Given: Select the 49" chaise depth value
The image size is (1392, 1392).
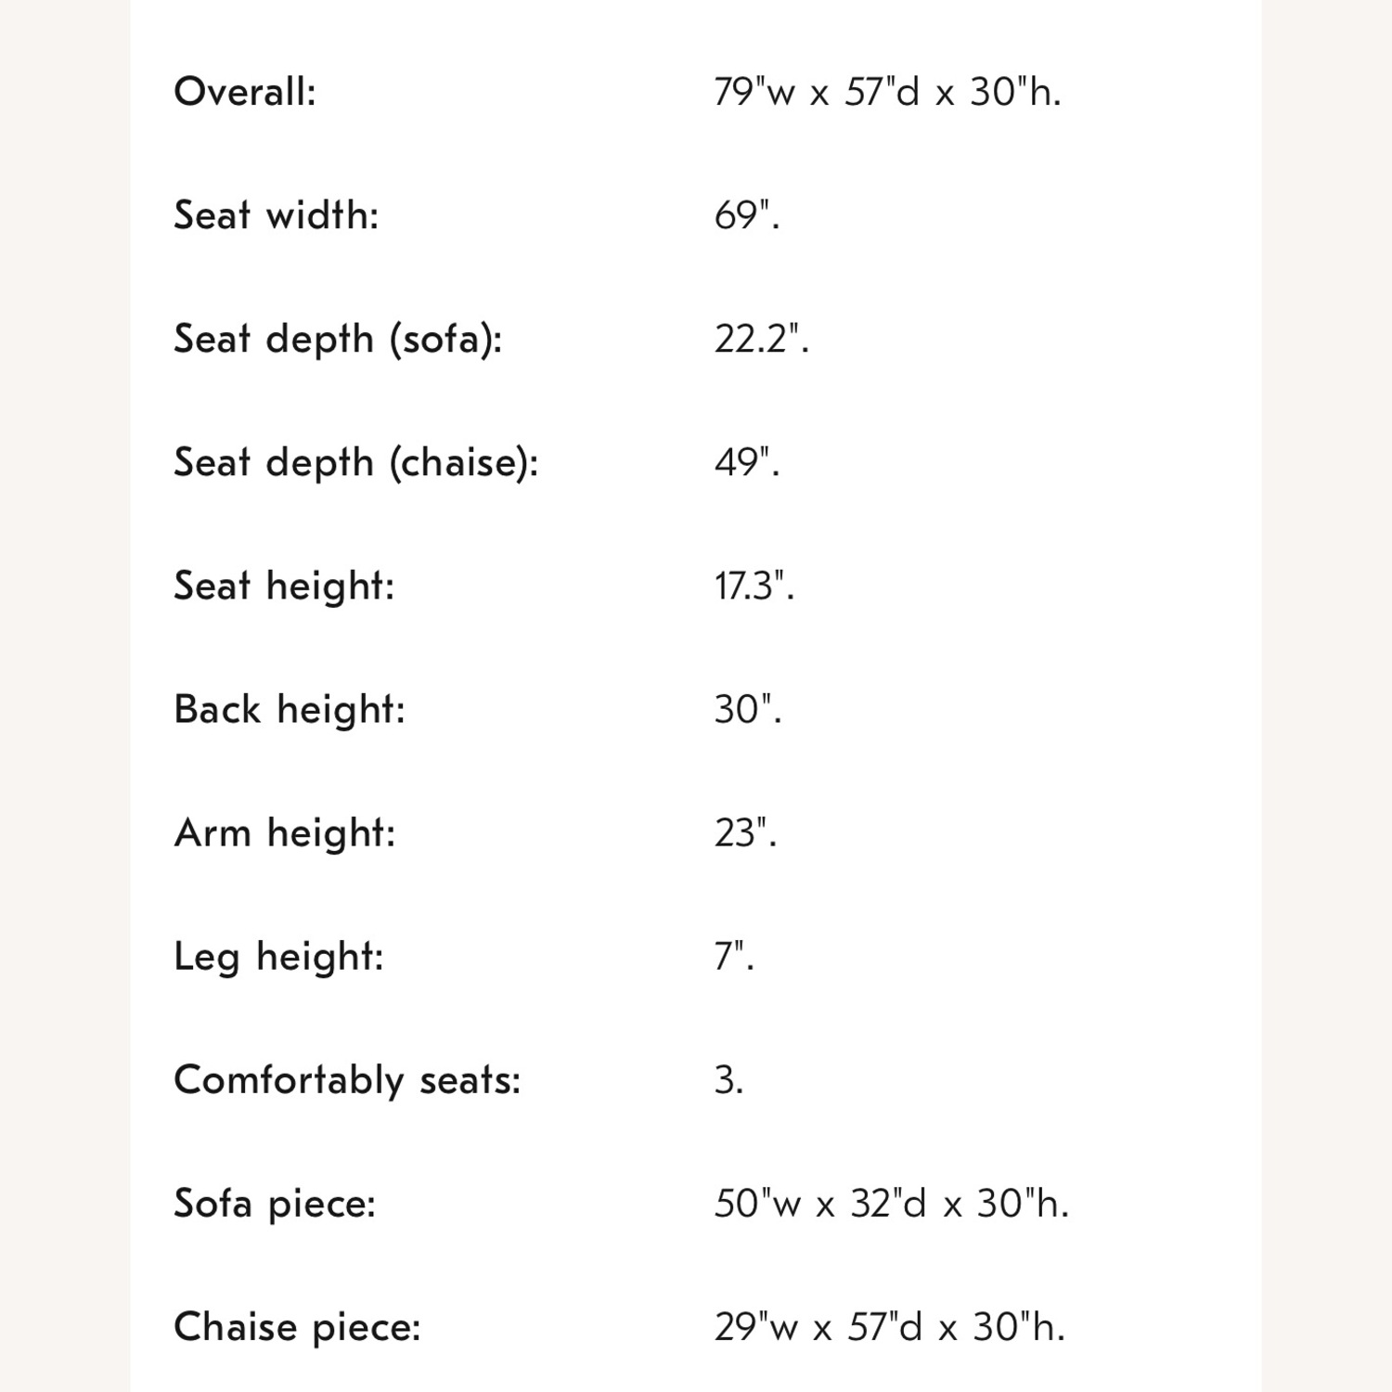Looking at the screenshot, I should pyautogui.click(x=747, y=462).
